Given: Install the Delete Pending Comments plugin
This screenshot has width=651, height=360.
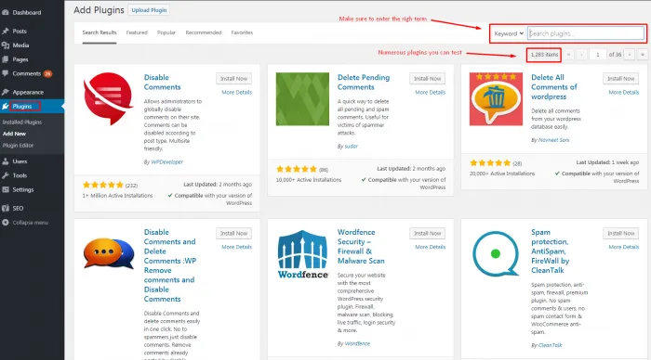Looking at the screenshot, I should tap(427, 78).
